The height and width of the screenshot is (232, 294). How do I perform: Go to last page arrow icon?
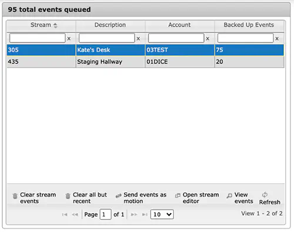pos(145,214)
